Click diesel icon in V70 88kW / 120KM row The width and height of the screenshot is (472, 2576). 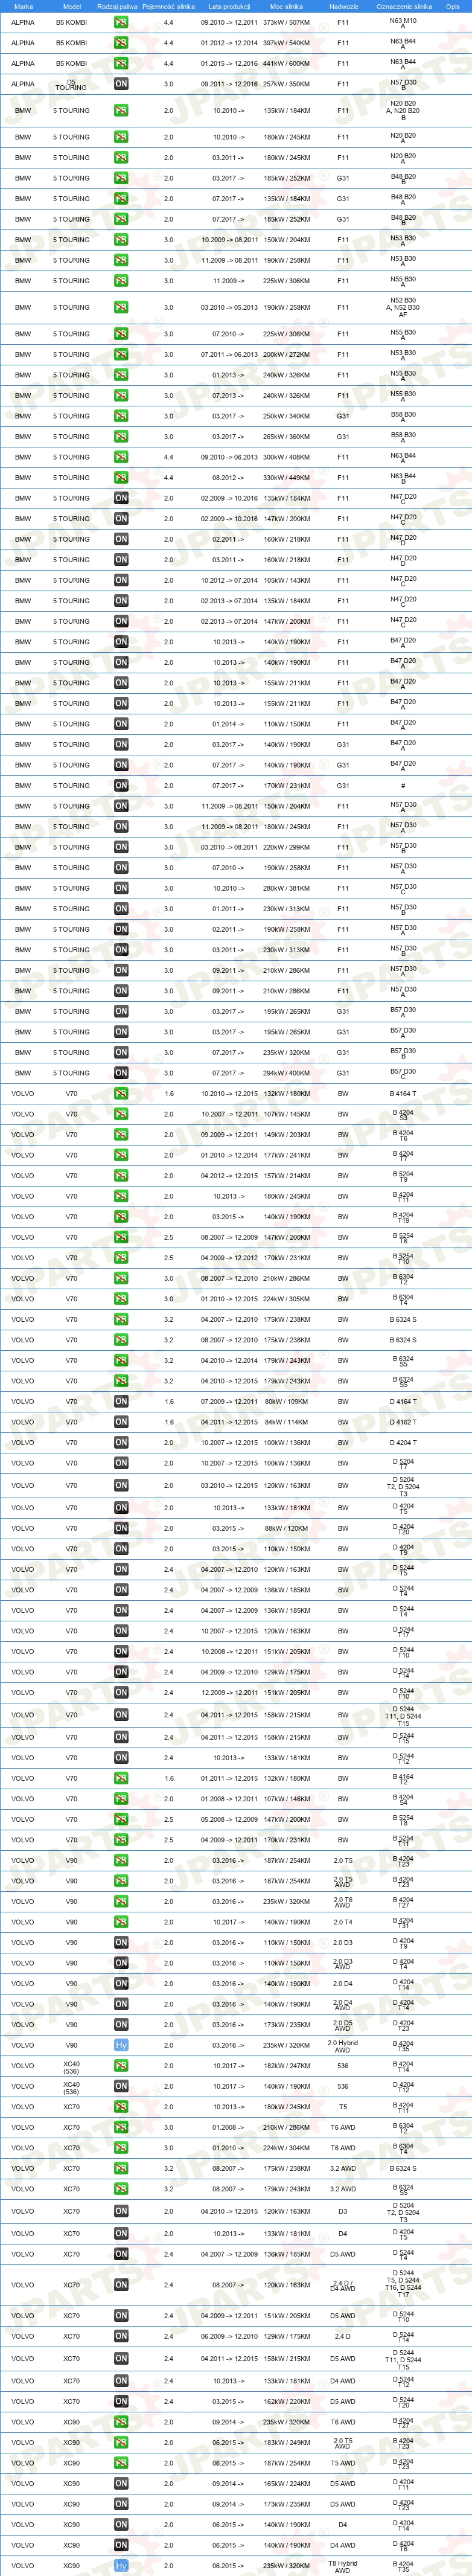(121, 1528)
